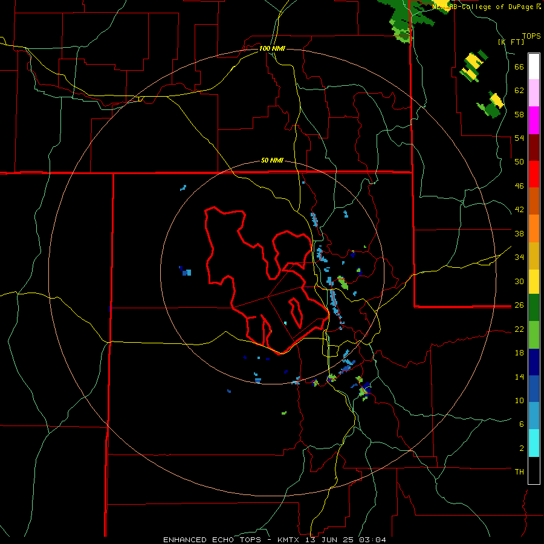The width and height of the screenshot is (544, 544).
Task: Click the light green legend swatch
Action: (x=534, y=335)
